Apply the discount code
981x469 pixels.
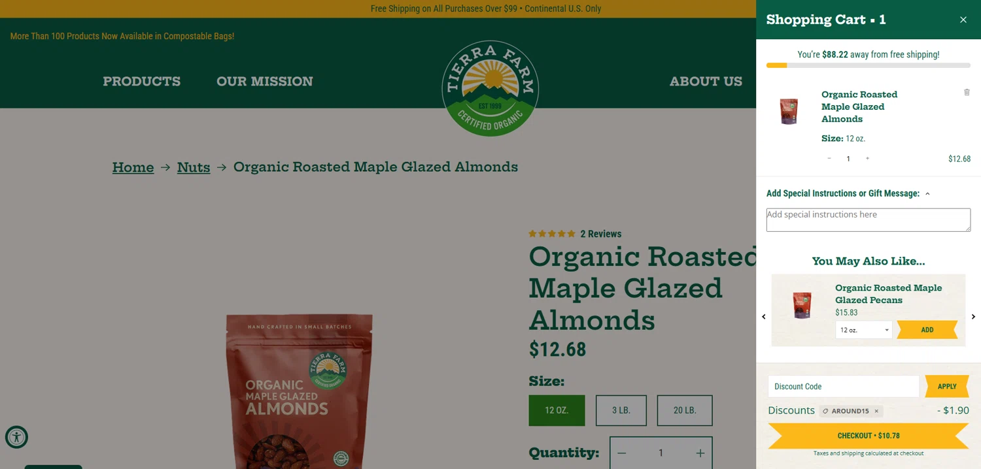click(x=947, y=386)
